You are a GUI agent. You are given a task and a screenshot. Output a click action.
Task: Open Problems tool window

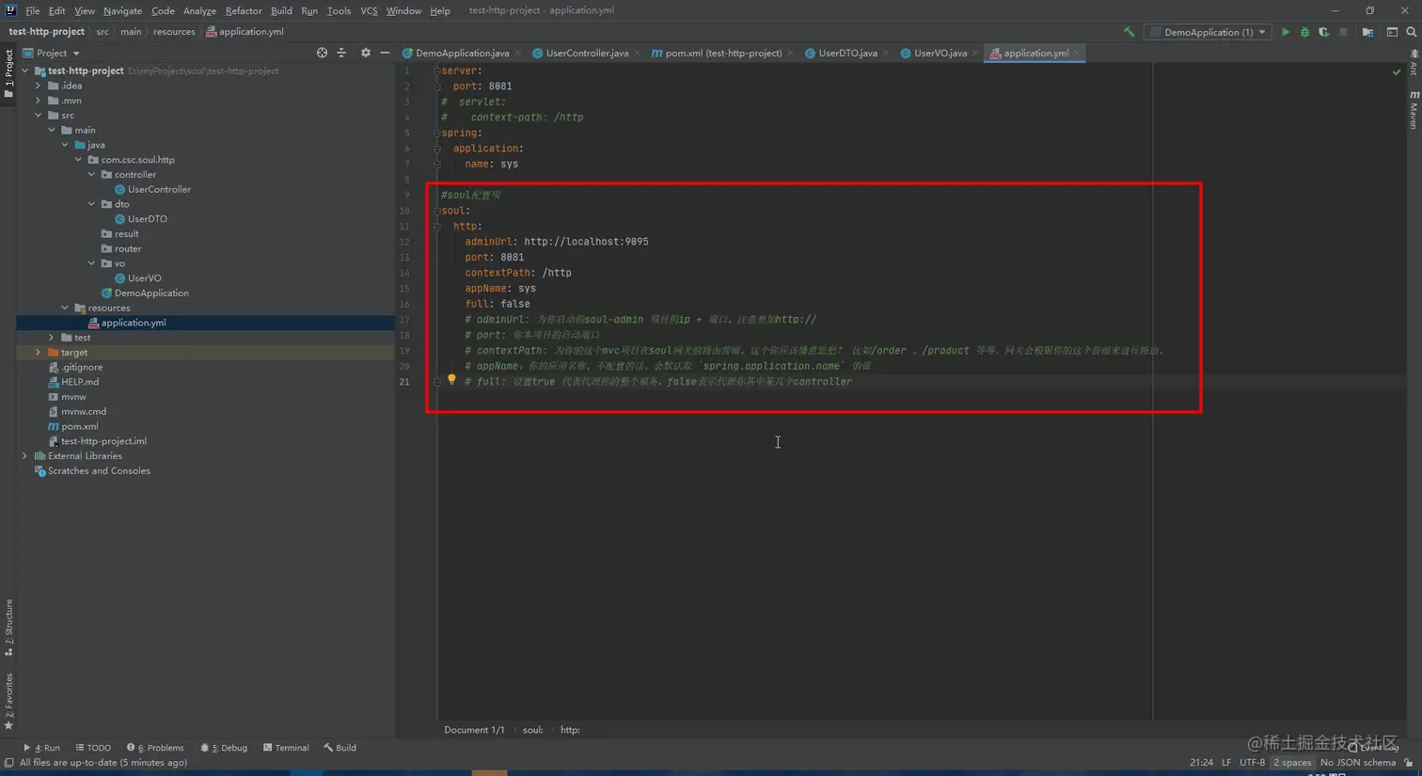click(155, 748)
